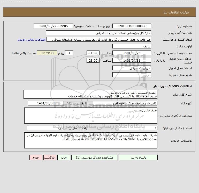This screenshot has width=199, height=193.
Task: Click the توضیحات خریدار textarea
Action: tap(91, 140)
